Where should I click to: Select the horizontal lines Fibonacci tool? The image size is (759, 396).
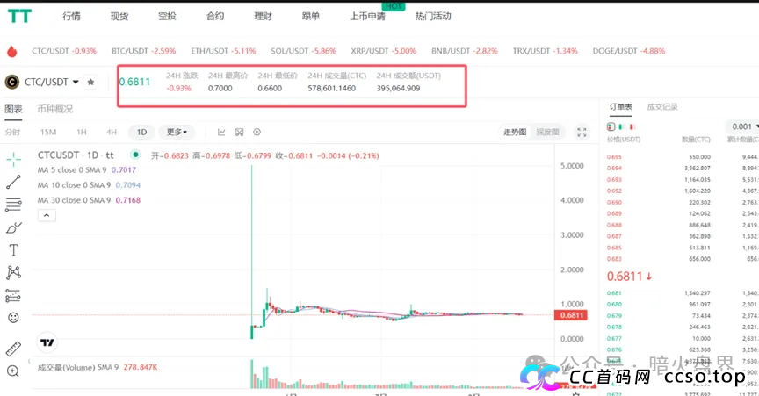tap(13, 205)
